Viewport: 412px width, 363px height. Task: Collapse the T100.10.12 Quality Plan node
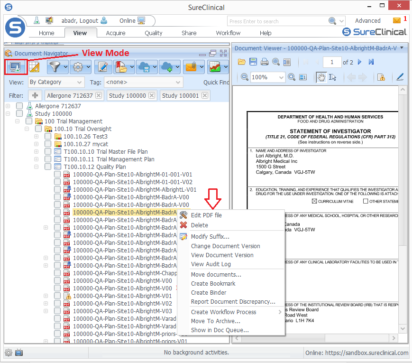36,167
